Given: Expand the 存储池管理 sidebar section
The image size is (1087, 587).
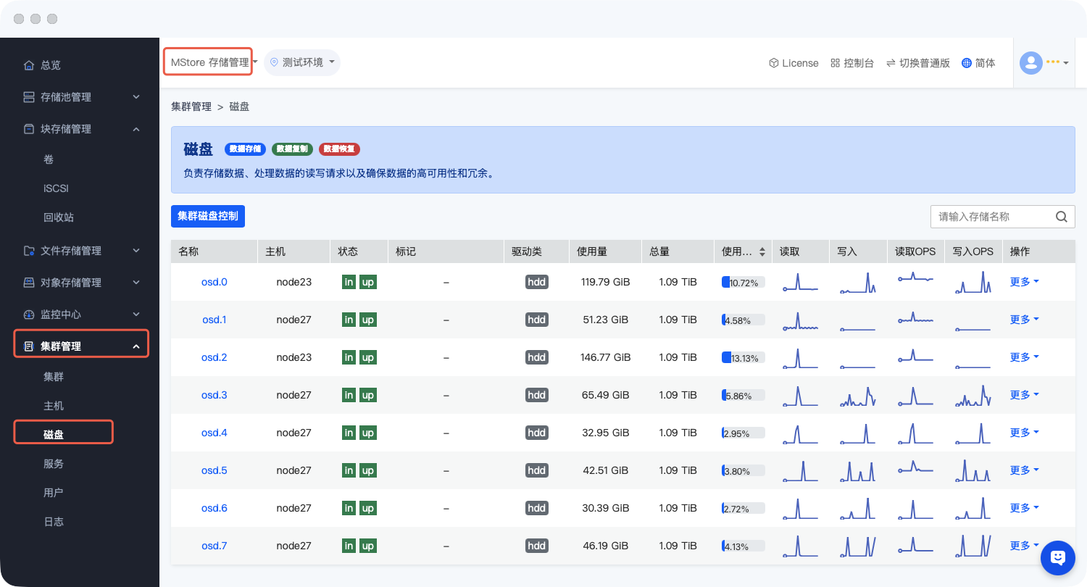Looking at the screenshot, I should (136, 97).
